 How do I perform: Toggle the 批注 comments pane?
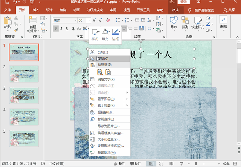click(x=136, y=164)
